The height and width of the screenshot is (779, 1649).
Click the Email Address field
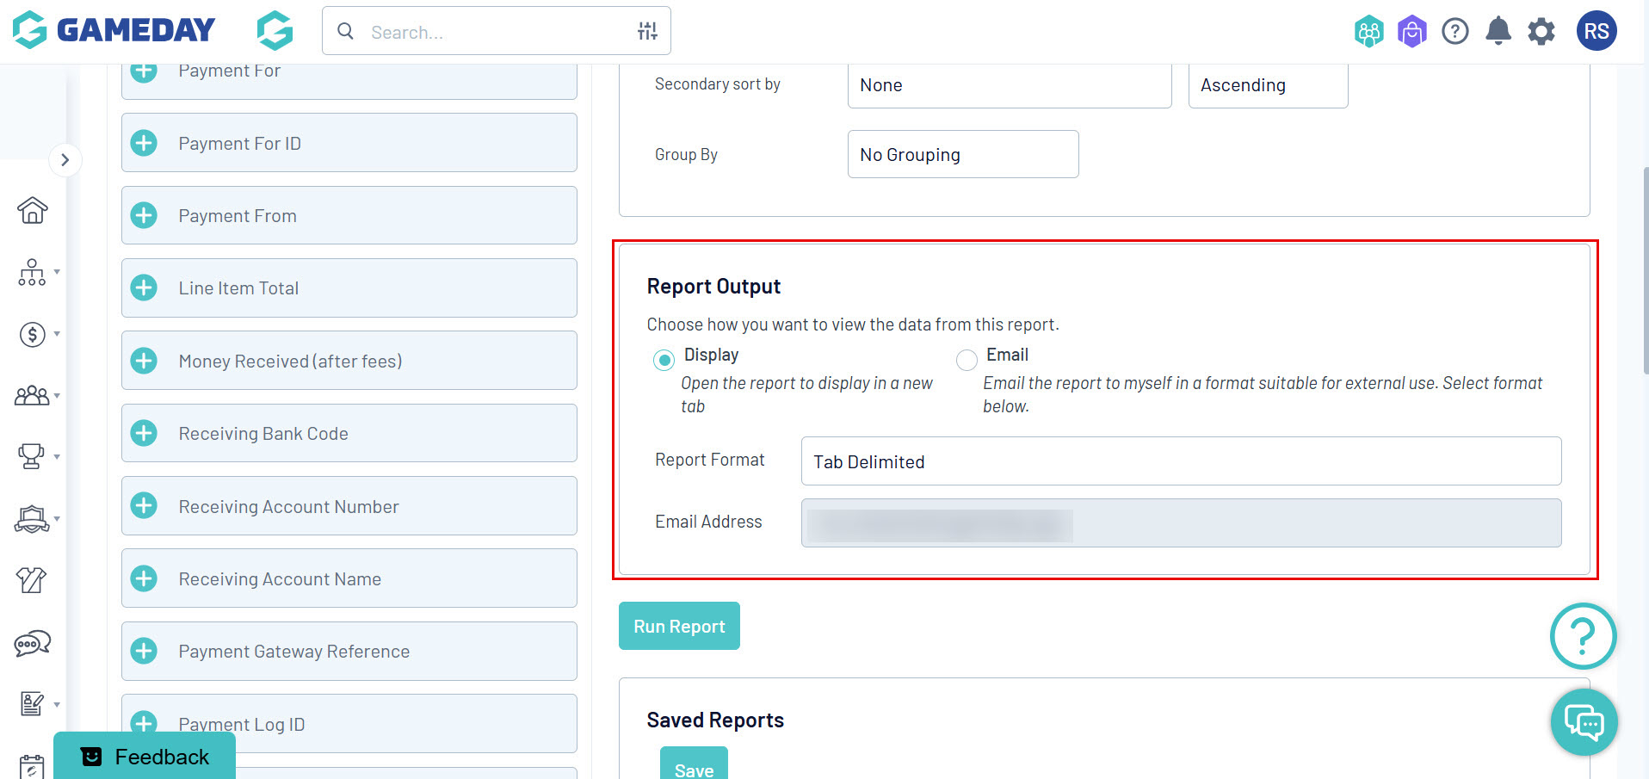1181,522
